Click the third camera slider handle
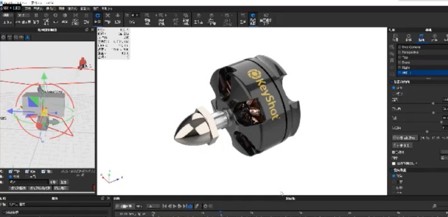The image size is (448, 217). click(441, 122)
